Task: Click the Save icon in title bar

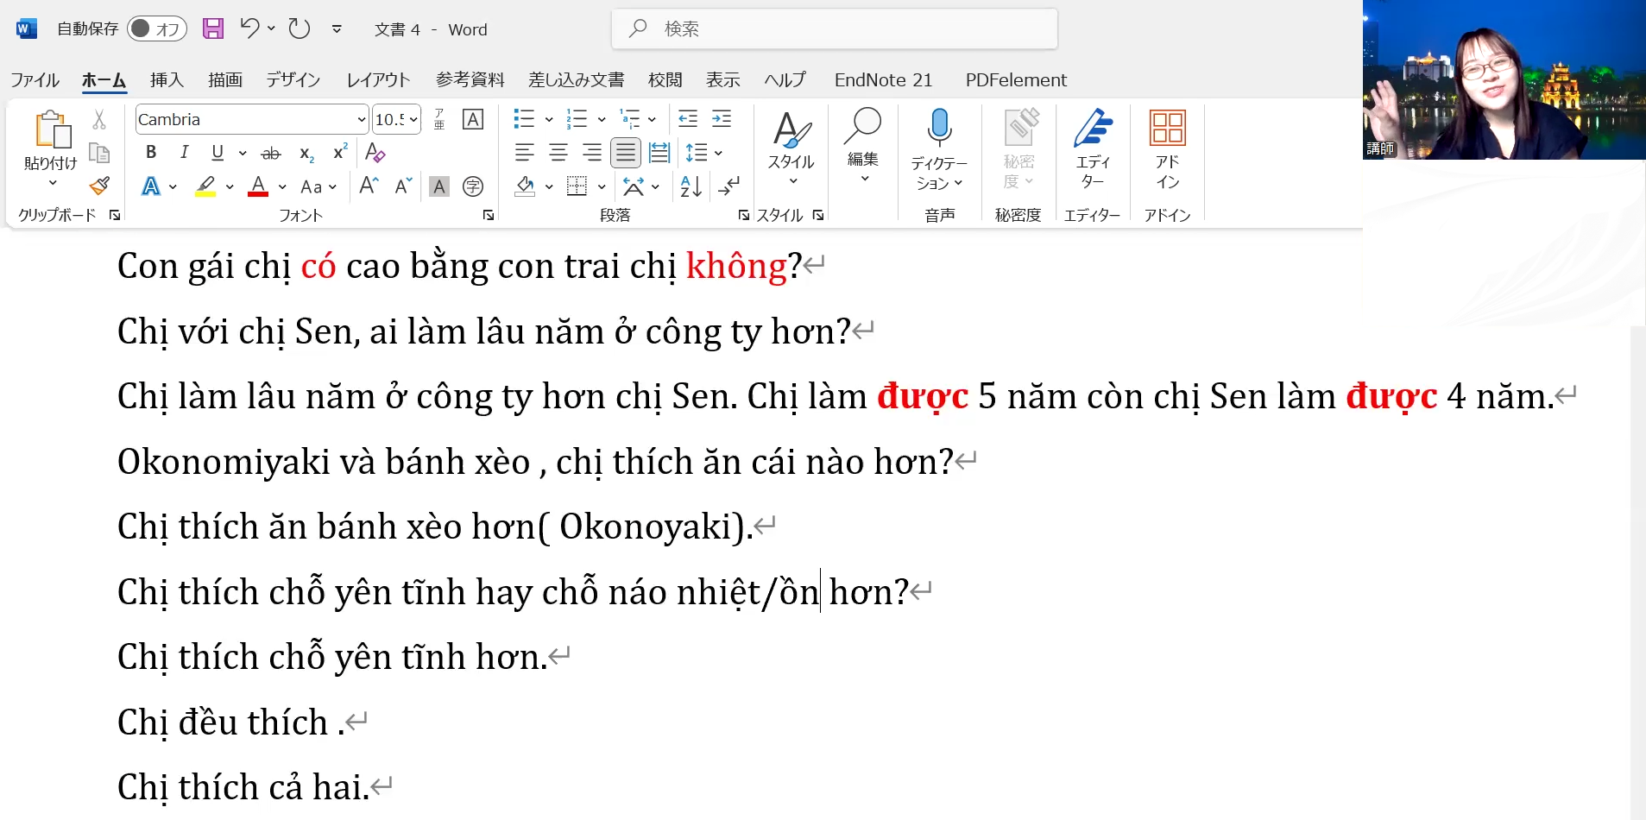Action: pyautogui.click(x=213, y=29)
